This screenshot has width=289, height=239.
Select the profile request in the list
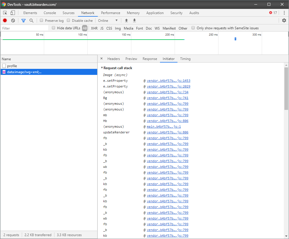pyautogui.click(x=13, y=66)
